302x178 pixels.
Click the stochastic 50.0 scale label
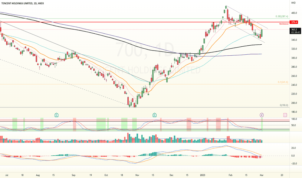pyautogui.click(x=294, y=125)
